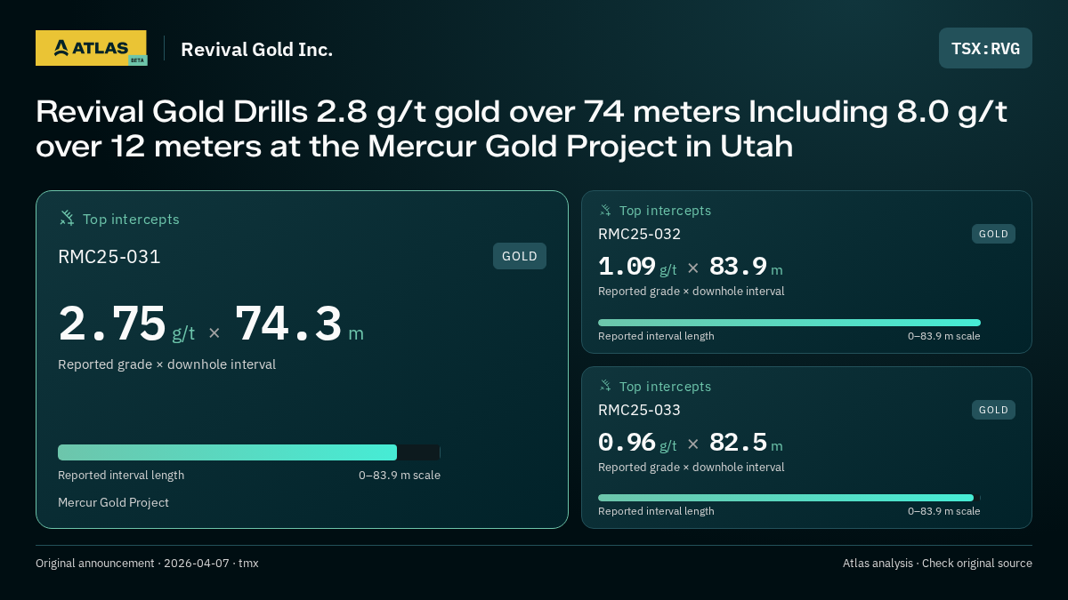The width and height of the screenshot is (1068, 600).
Task: Click the GOLD tag on RMC25-032
Action: [x=993, y=234]
